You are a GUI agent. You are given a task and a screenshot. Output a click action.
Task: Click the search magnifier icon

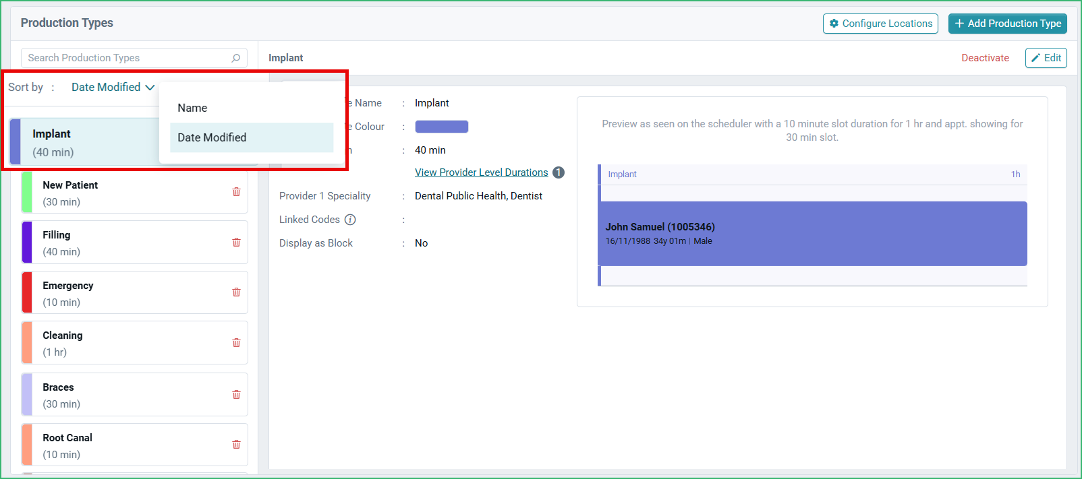[x=236, y=58]
